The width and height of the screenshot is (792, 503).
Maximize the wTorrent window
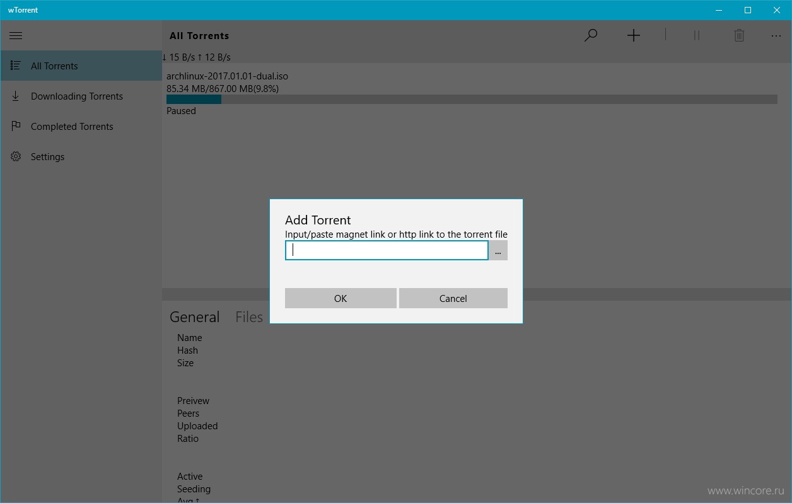(748, 10)
